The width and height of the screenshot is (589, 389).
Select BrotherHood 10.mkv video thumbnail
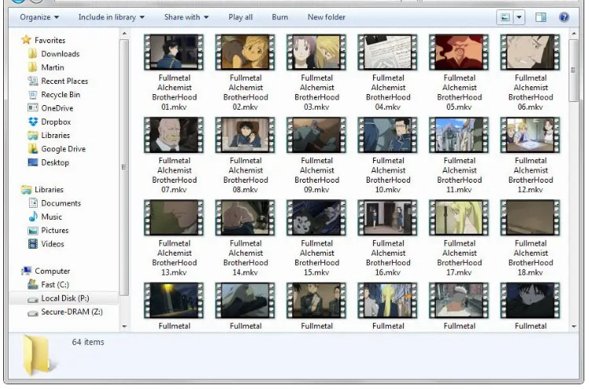coord(388,135)
